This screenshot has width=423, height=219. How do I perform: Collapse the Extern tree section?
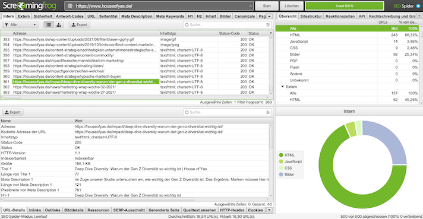[282, 87]
